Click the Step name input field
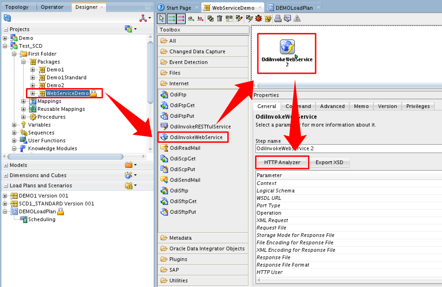The height and width of the screenshot is (287, 442). point(349,148)
